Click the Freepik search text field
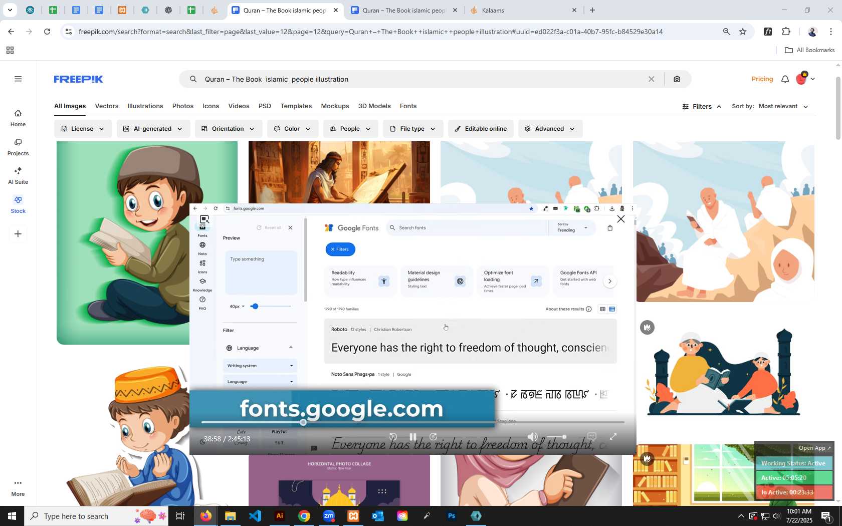The height and width of the screenshot is (526, 842). click(x=421, y=79)
